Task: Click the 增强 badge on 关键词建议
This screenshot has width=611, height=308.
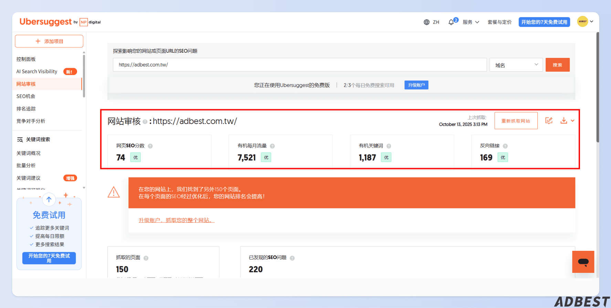Action: click(70, 178)
